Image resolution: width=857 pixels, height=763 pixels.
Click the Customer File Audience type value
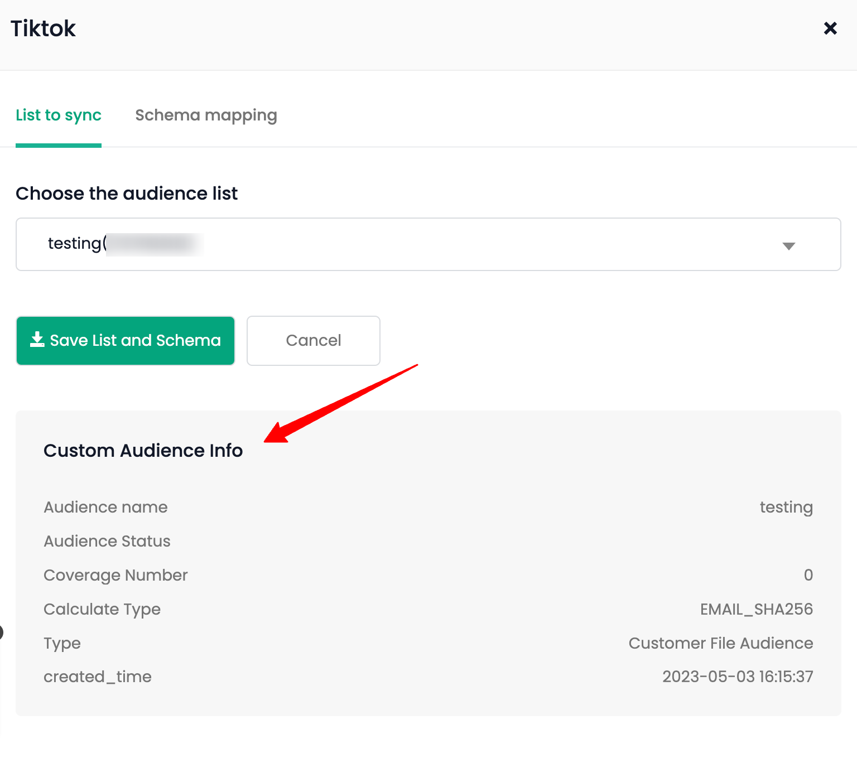(720, 643)
